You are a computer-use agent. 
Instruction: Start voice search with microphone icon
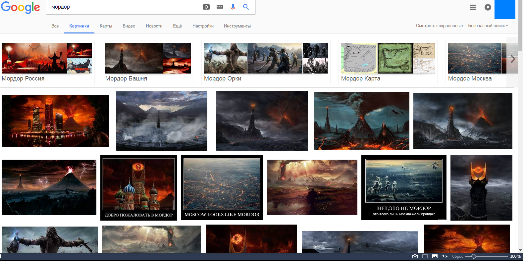click(233, 7)
